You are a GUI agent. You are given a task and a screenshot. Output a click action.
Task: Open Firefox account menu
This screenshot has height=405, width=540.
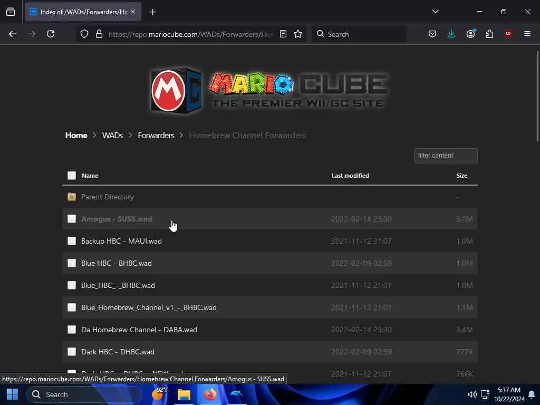pos(470,34)
